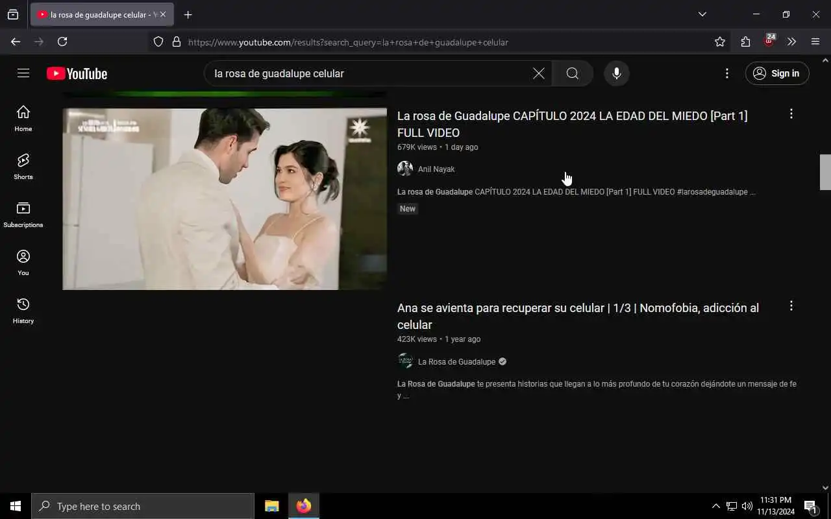Click the Firefox taskbar icon

point(304,506)
